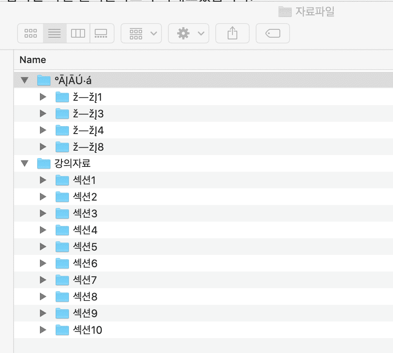Select the 섹션10 row name

pyautogui.click(x=87, y=330)
